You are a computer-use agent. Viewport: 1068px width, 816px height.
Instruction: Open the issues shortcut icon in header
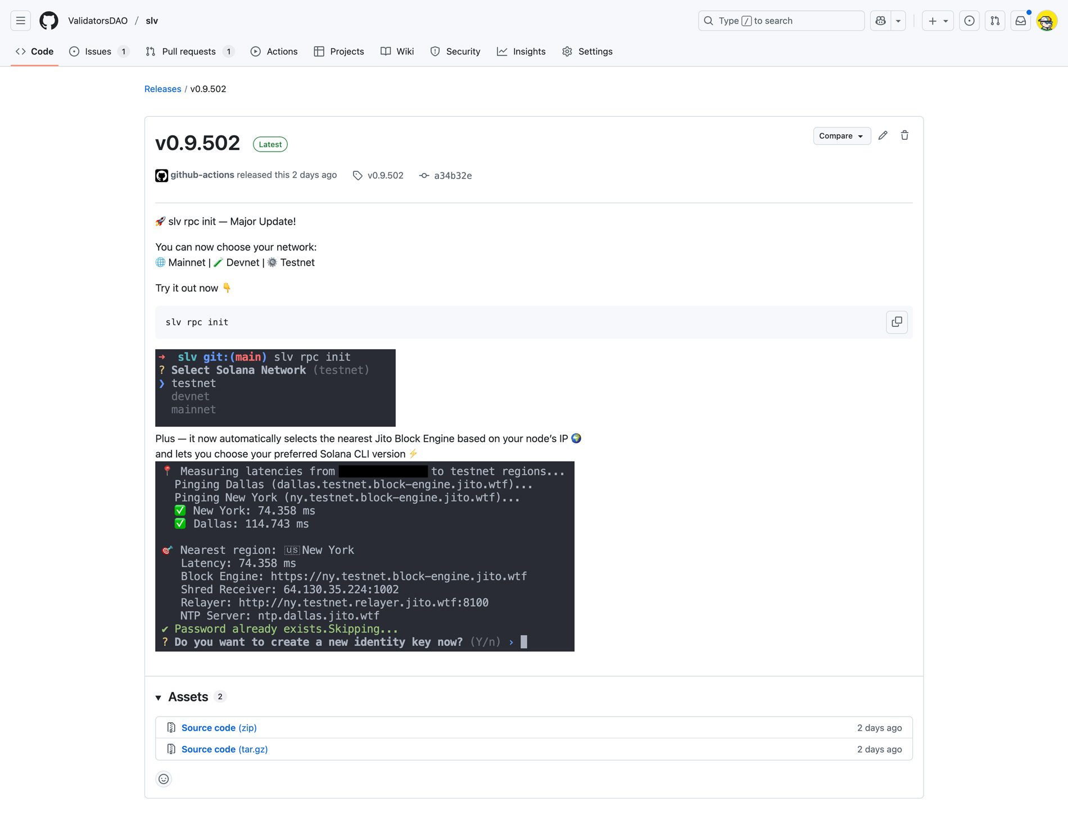pos(969,21)
